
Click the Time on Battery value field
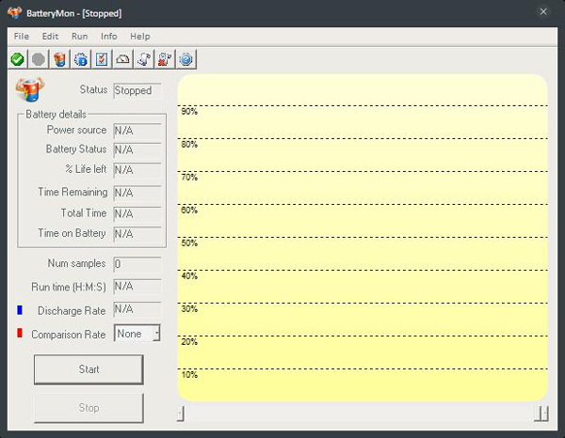click(137, 234)
